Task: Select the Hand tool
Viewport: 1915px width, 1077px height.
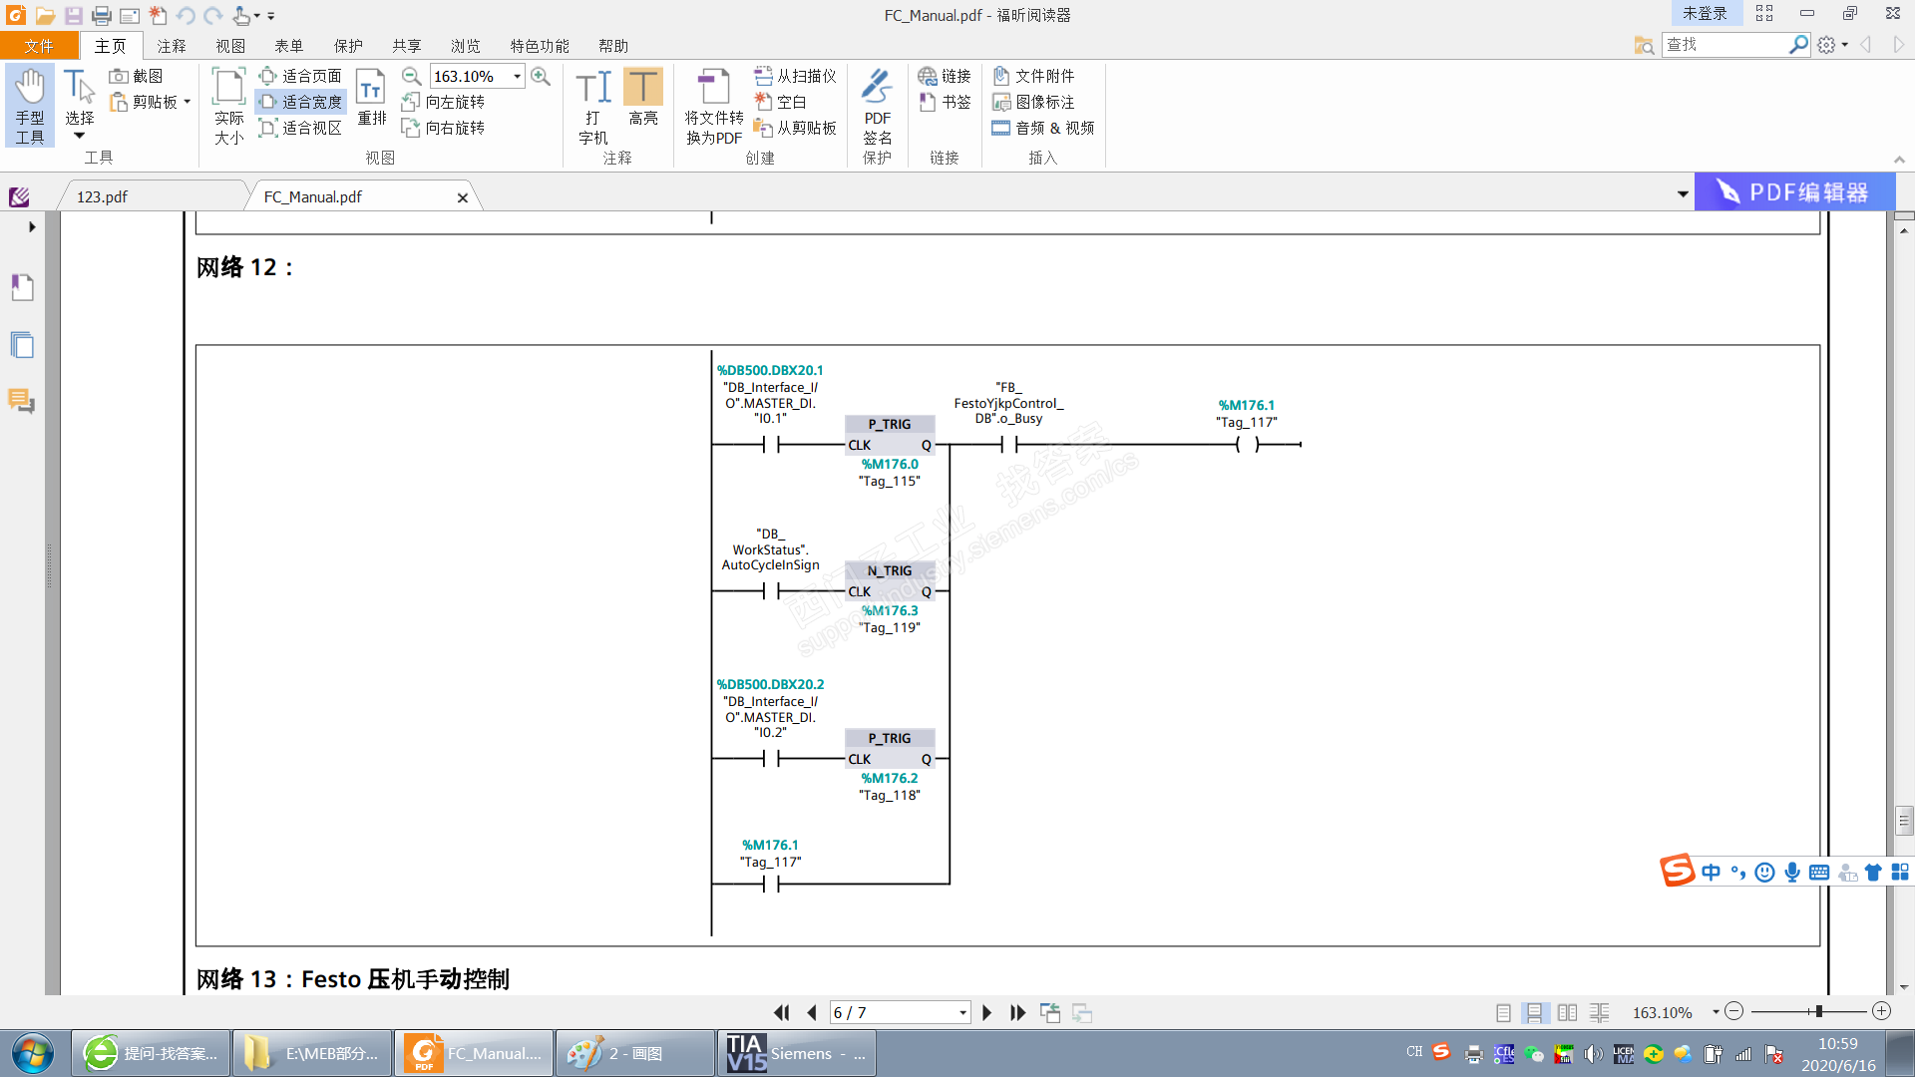Action: click(30, 106)
